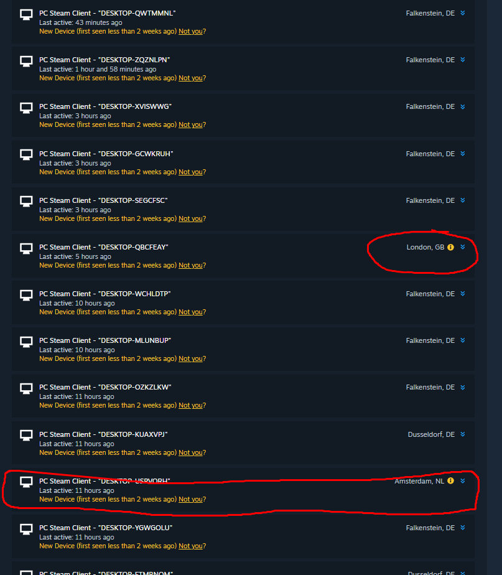The height and width of the screenshot is (575, 502).
Task: Click 'Not you?' link for DESKTOP-GCWKRUH
Action: click(192, 172)
